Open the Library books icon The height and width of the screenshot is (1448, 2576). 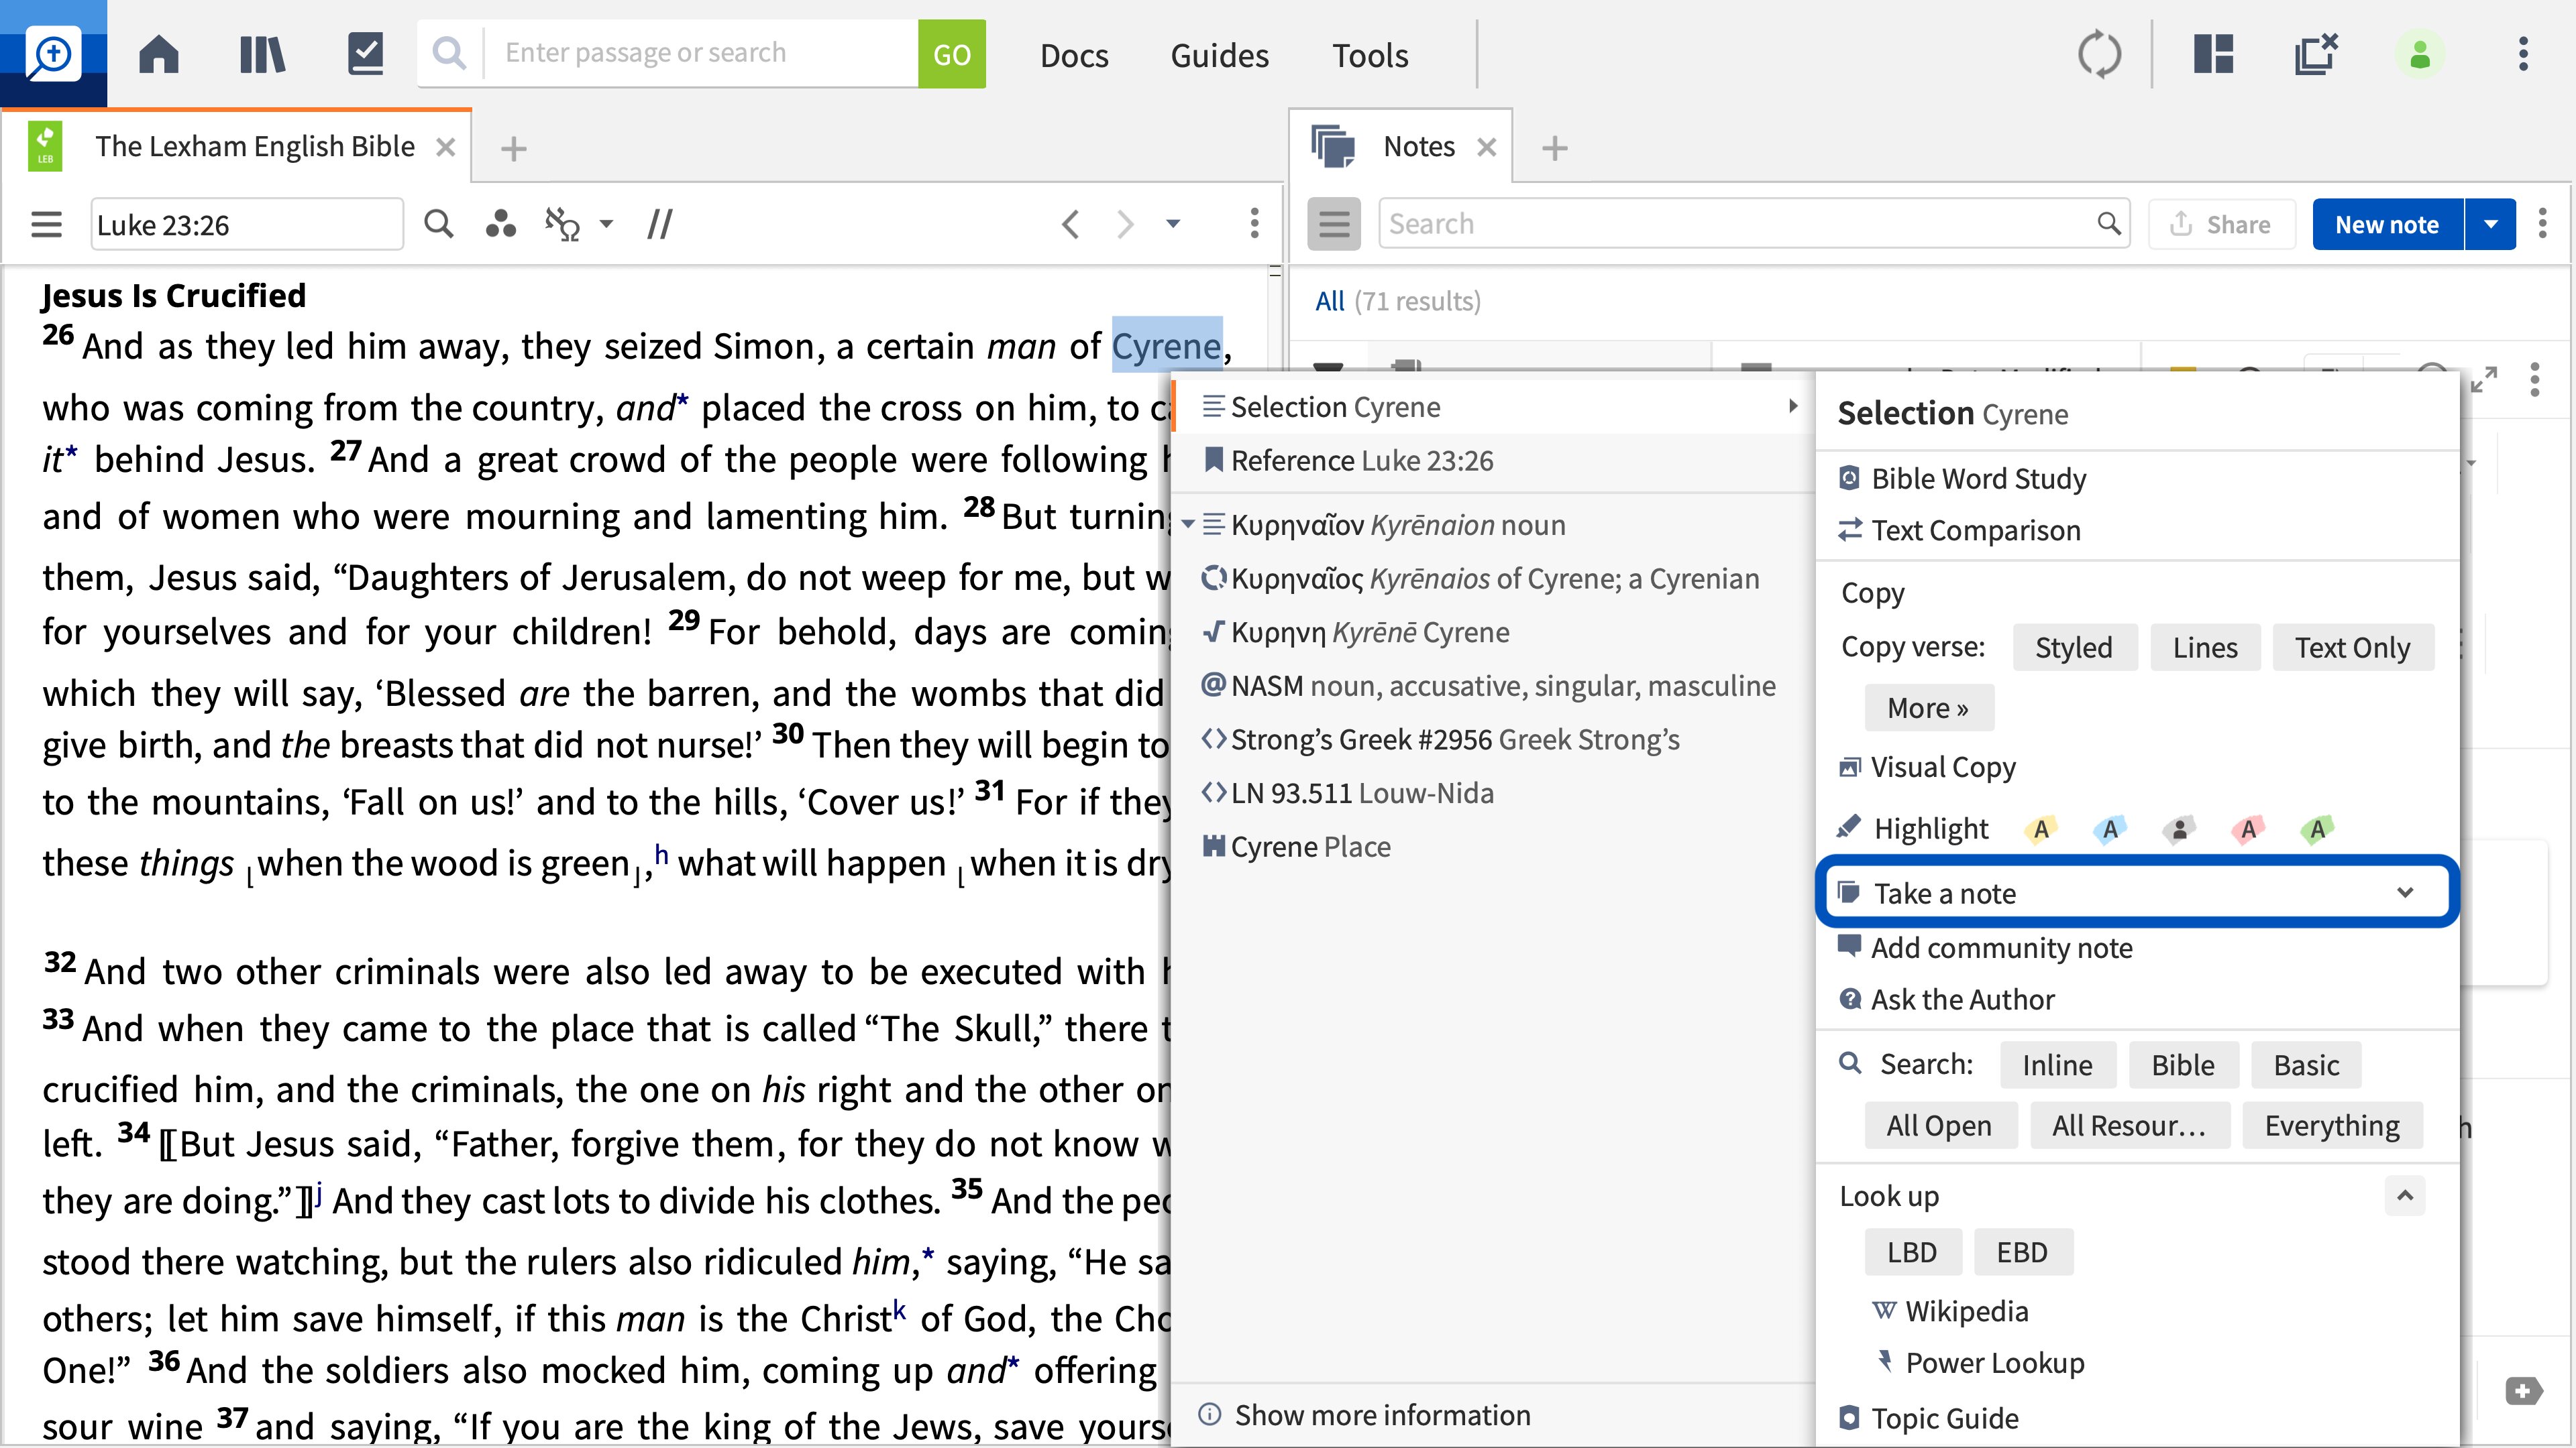click(262, 54)
